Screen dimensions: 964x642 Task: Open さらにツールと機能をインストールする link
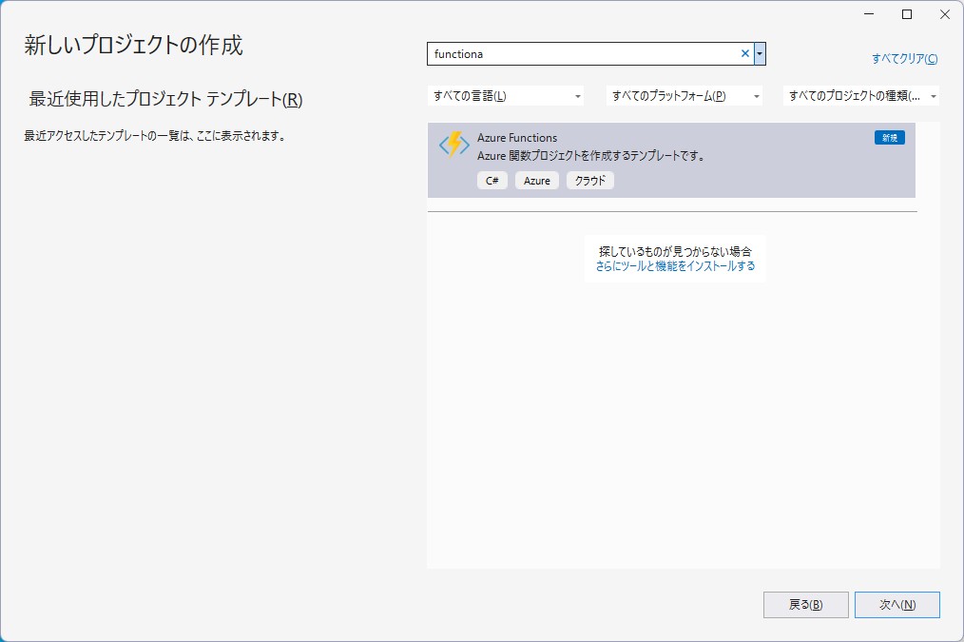(x=675, y=266)
